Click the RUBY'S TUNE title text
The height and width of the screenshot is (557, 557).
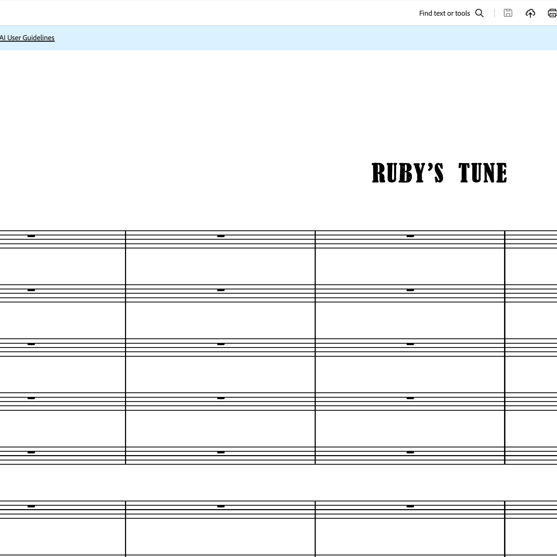[x=439, y=173]
